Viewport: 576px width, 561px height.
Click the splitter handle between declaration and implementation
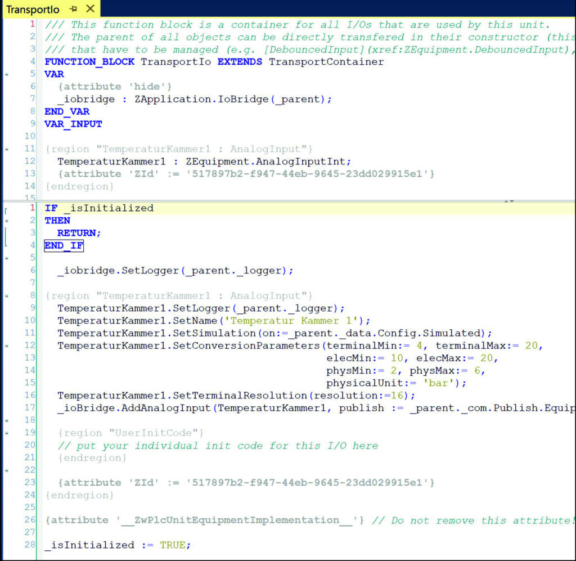[x=508, y=201]
